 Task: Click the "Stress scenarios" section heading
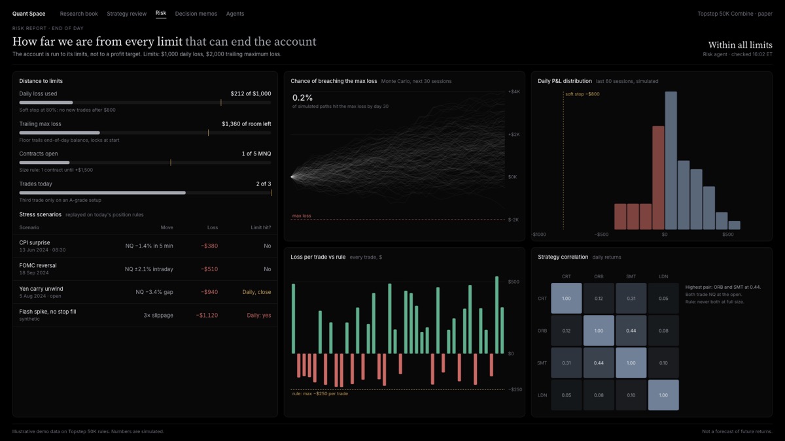point(41,214)
